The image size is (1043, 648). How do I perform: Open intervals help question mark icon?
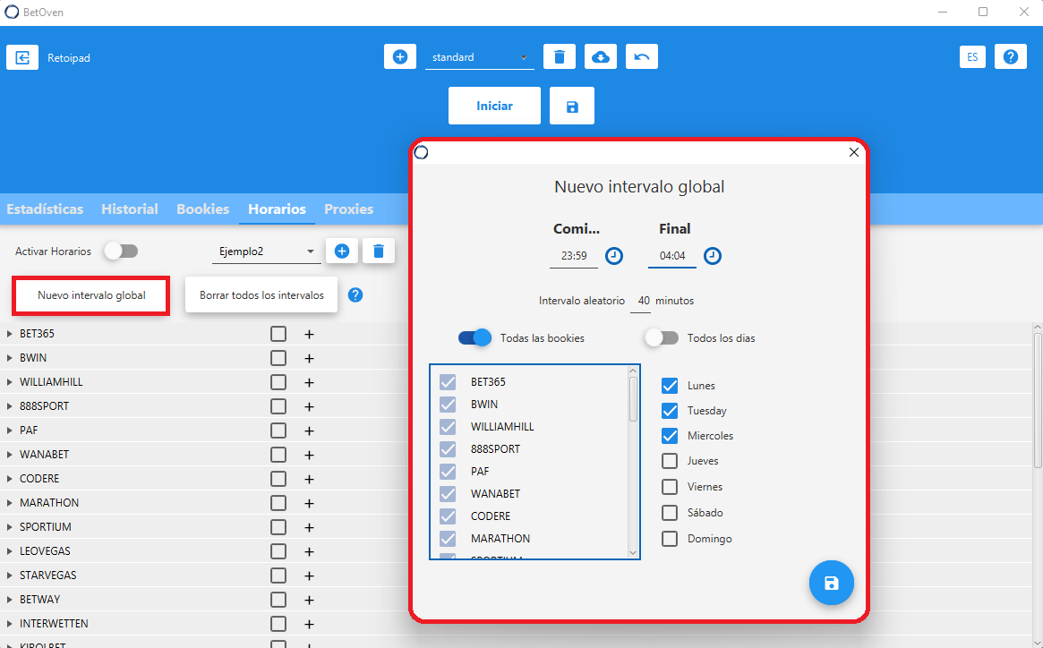coord(355,294)
